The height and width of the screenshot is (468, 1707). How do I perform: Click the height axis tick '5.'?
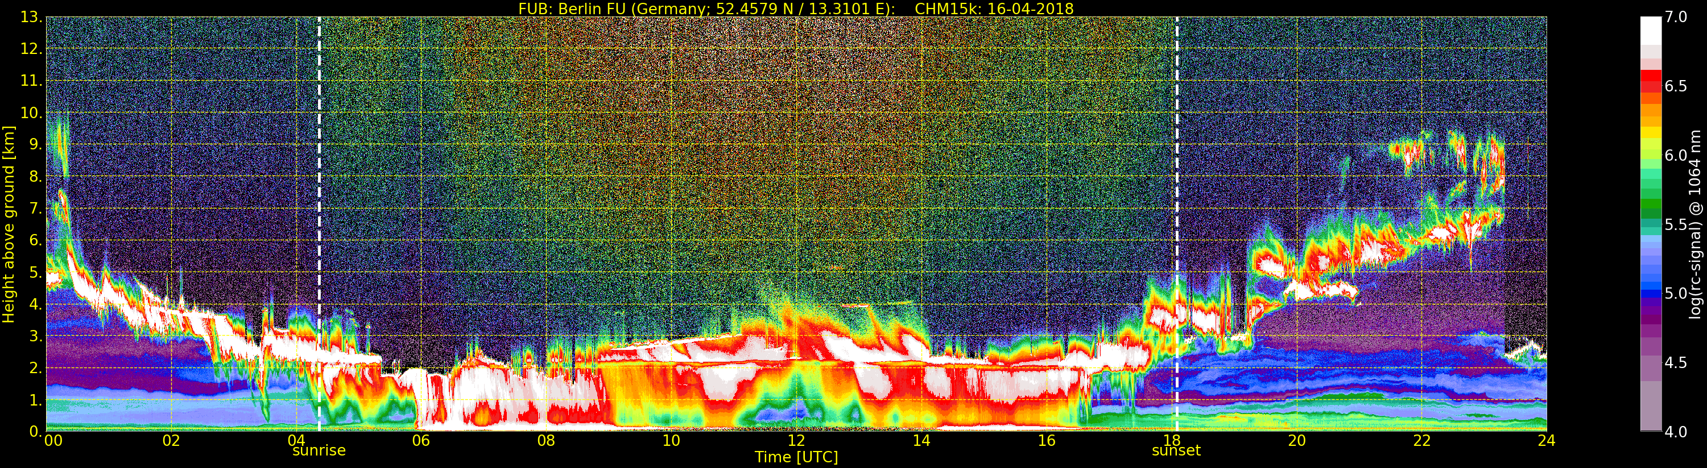pyautogui.click(x=36, y=272)
